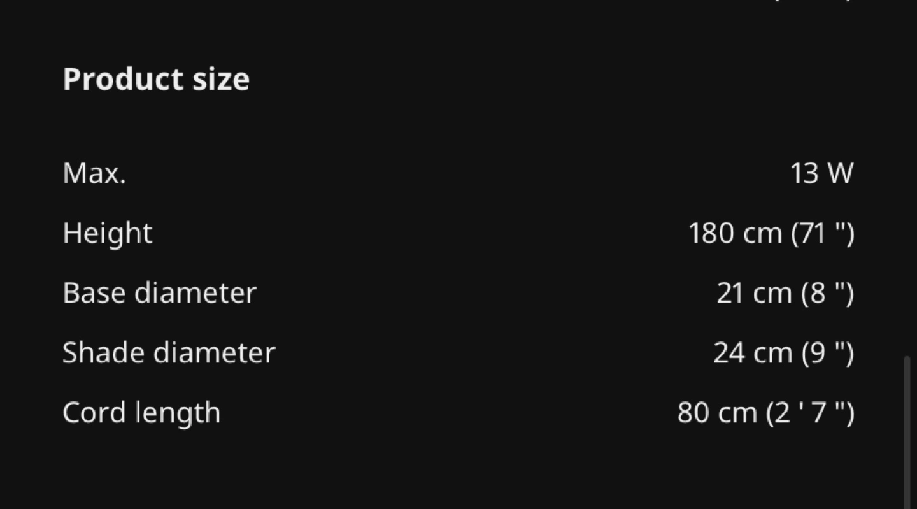This screenshot has width=917, height=509.
Task: Click the 180 cm (71 ") height value
Action: click(771, 233)
